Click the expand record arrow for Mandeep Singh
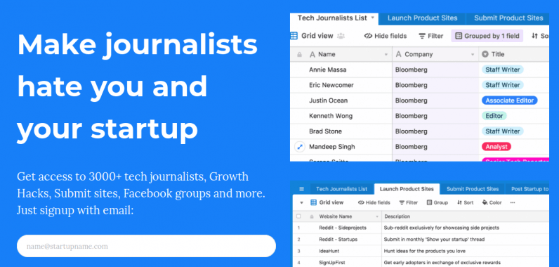Image resolution: width=559 pixels, height=267 pixels. pyautogui.click(x=299, y=147)
